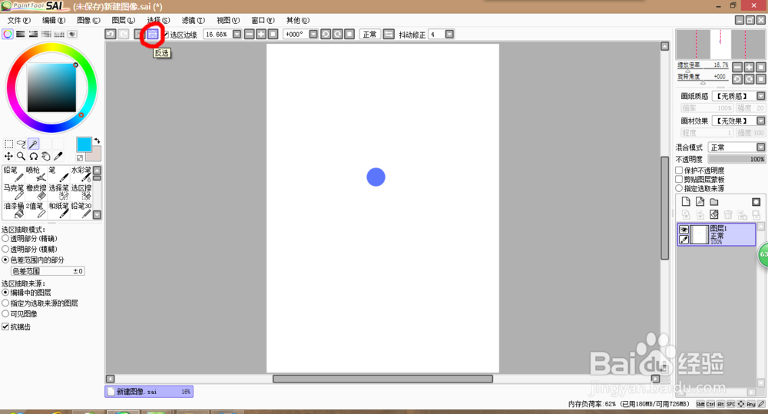Select the eyedropper tool
Screen dimensions: 768x414
coord(58,156)
